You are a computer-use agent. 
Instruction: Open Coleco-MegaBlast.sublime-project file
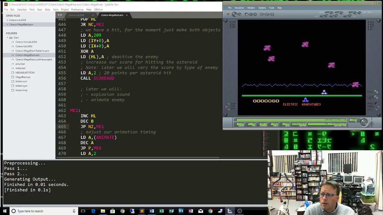pyautogui.click(x=34, y=59)
